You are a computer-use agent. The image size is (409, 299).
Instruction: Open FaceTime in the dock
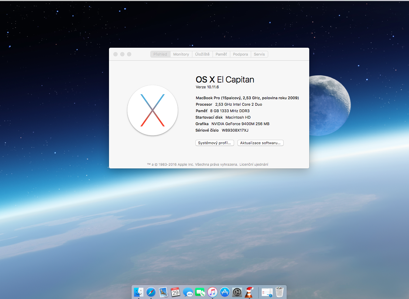pos(200,292)
